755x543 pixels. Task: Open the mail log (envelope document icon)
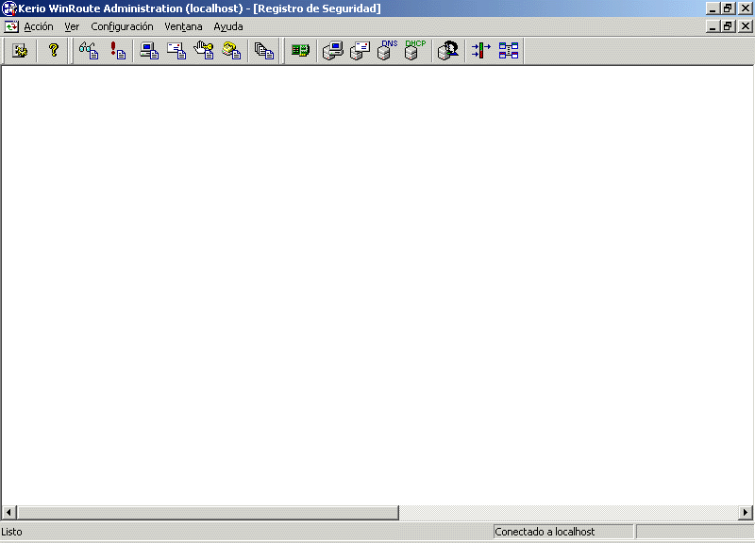(x=176, y=51)
